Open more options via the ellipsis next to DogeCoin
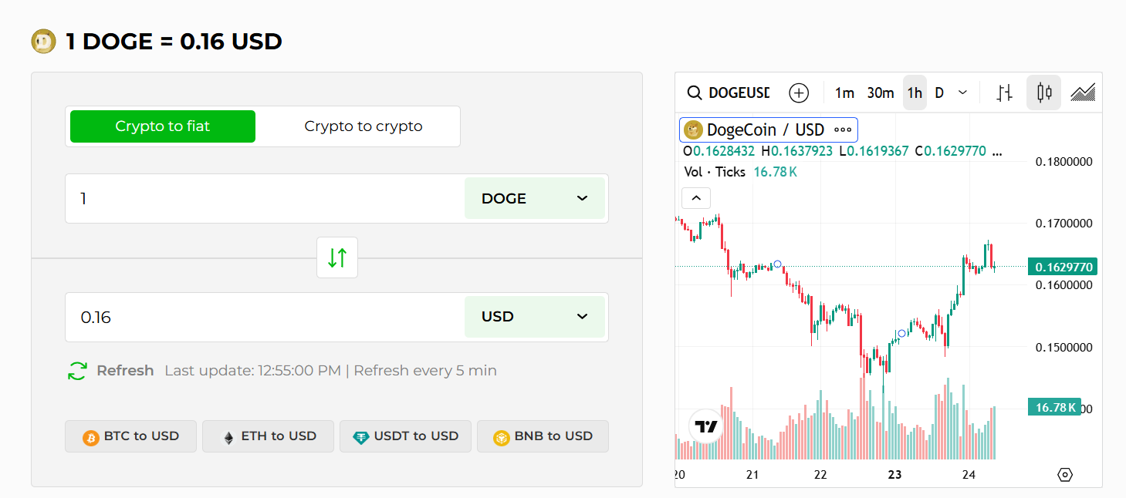The image size is (1126, 498). 841,129
